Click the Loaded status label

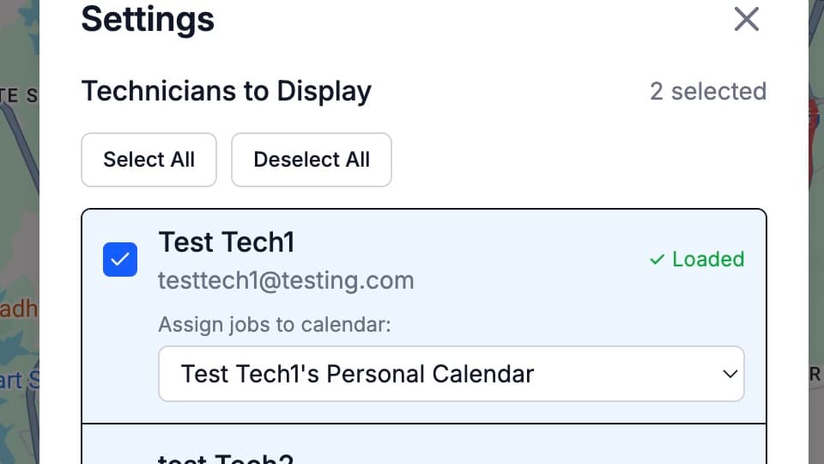tap(707, 259)
